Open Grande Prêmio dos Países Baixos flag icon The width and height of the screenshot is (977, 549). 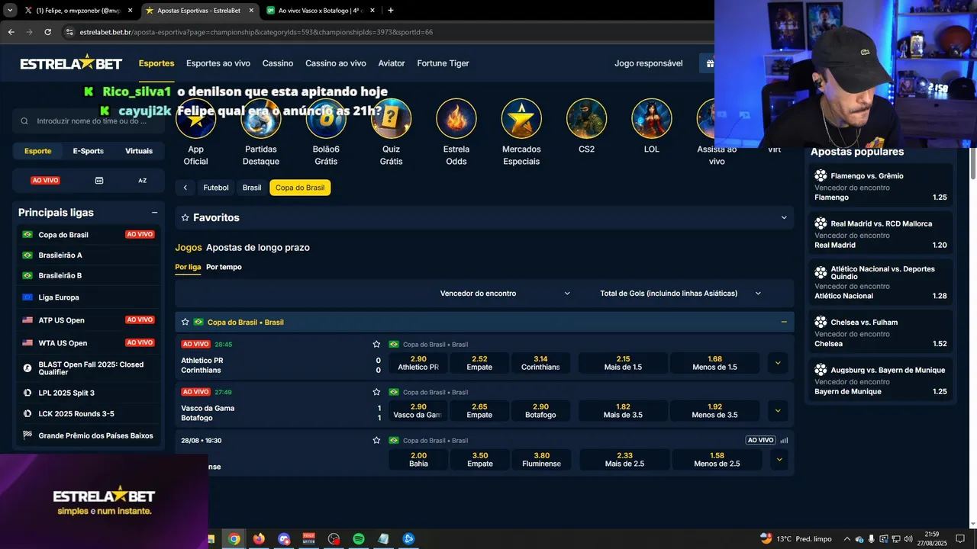(27, 436)
